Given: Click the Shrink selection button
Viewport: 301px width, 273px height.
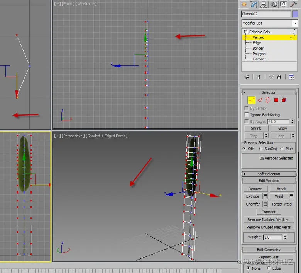Looking at the screenshot, I should click(x=256, y=128).
